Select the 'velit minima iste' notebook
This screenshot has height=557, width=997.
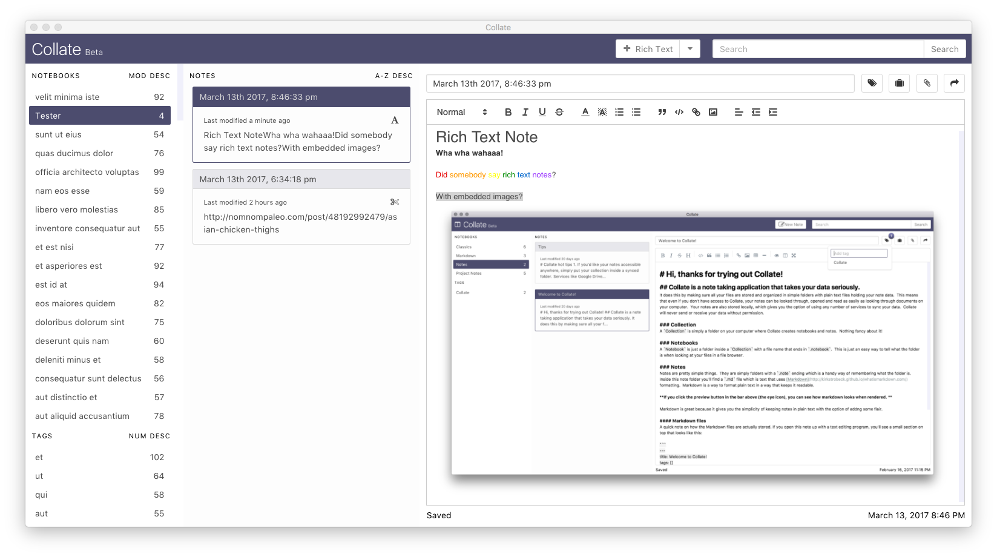pos(100,97)
